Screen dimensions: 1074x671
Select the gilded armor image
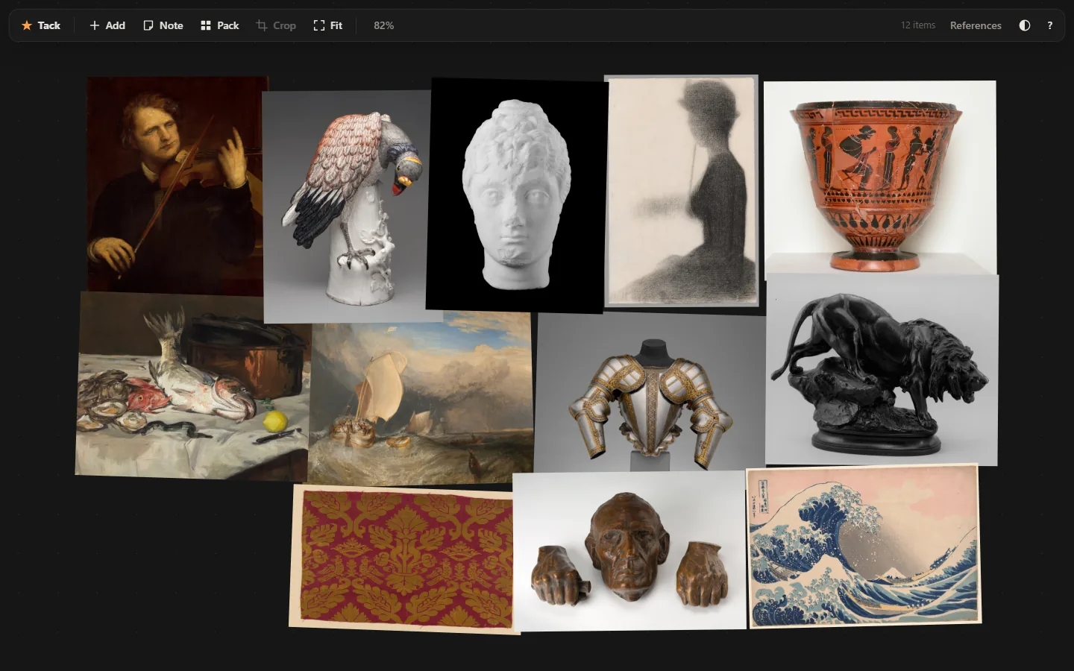[651, 392]
